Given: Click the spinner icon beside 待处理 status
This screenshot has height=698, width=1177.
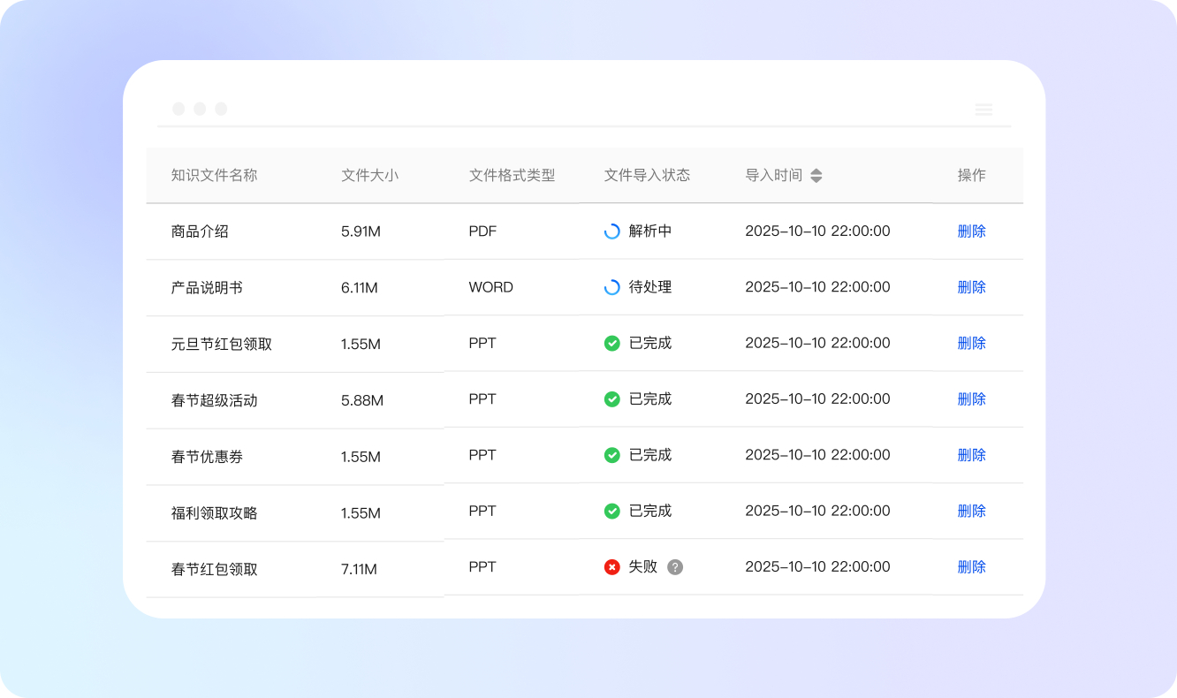Looking at the screenshot, I should tap(611, 286).
